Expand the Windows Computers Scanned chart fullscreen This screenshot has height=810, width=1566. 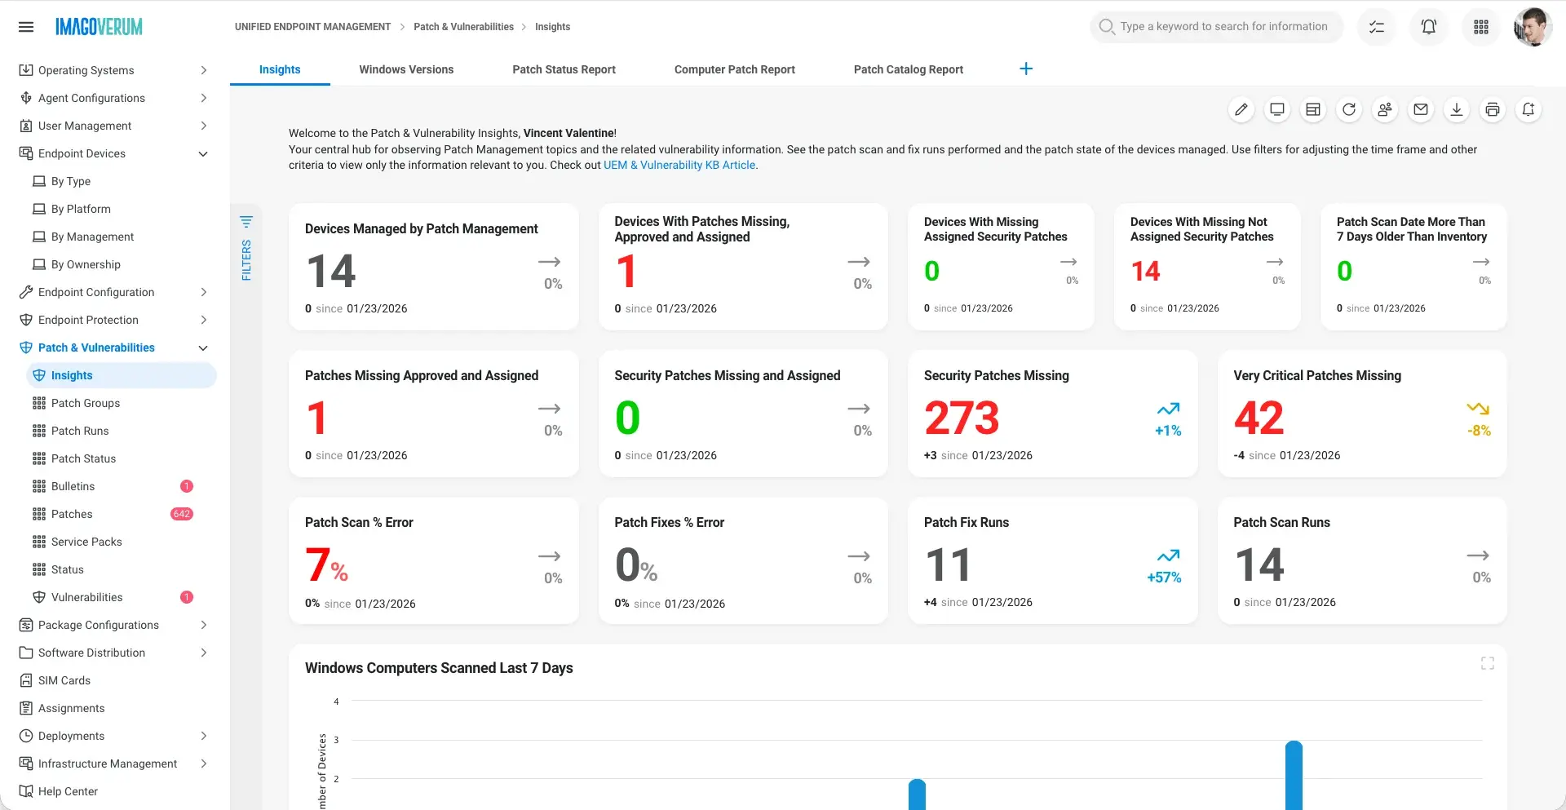[x=1488, y=662]
